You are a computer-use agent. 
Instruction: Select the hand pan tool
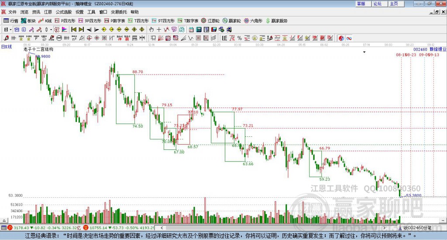pyautogui.click(x=151, y=30)
